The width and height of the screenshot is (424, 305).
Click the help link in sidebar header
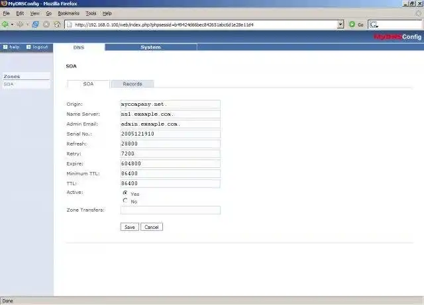click(x=15, y=47)
